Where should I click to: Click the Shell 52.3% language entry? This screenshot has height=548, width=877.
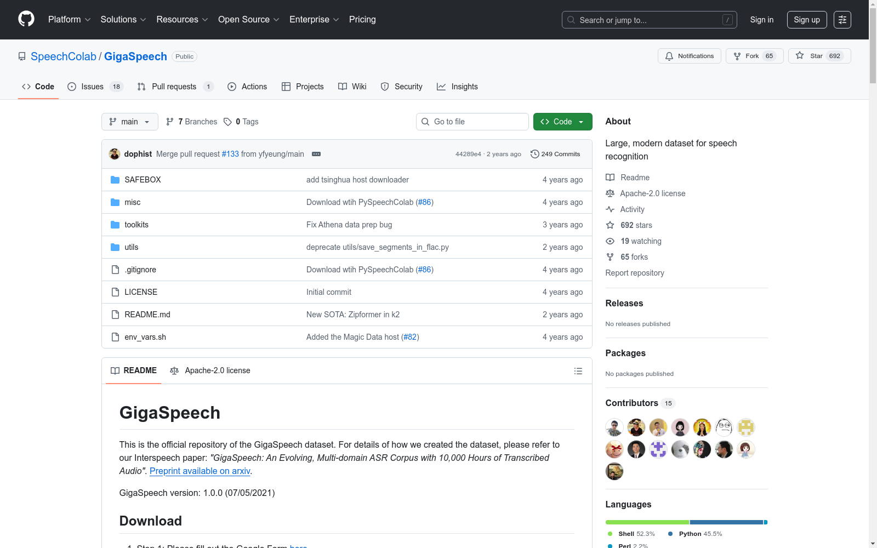[631, 534]
